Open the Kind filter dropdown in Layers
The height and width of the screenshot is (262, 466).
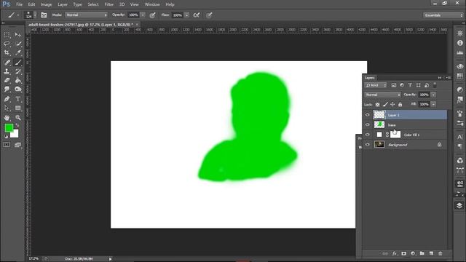click(376, 85)
